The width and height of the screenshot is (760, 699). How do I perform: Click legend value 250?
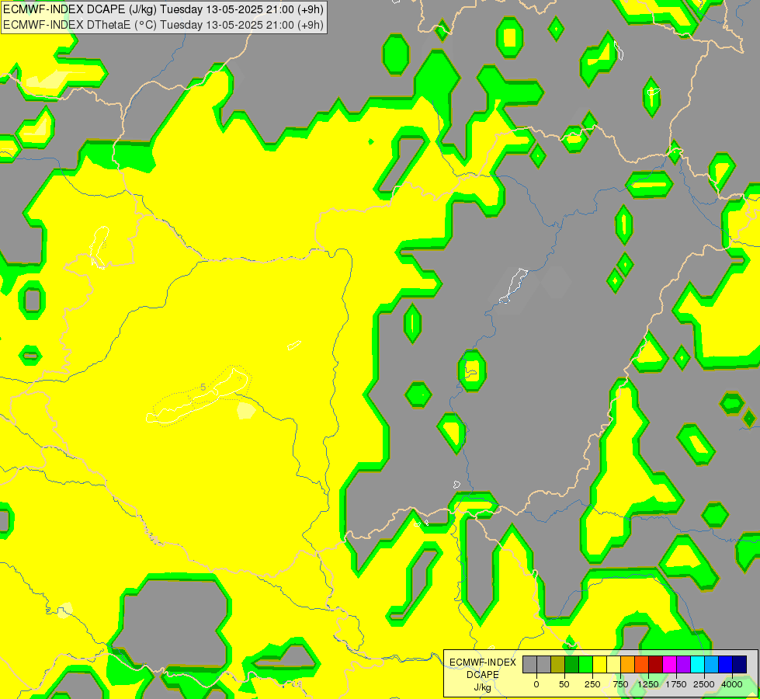click(x=592, y=684)
